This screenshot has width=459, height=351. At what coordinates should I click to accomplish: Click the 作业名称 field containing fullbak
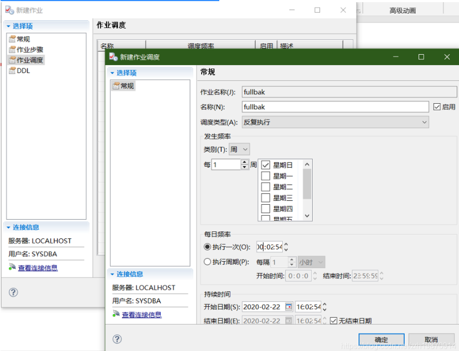click(x=349, y=92)
